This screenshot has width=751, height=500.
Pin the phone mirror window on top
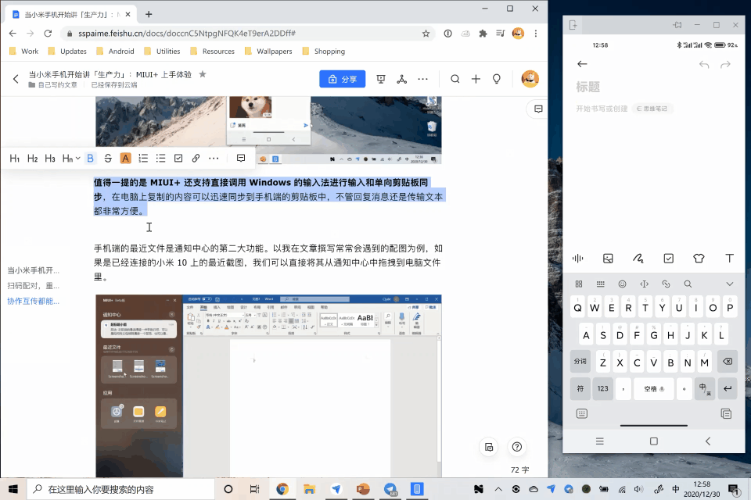pyautogui.click(x=677, y=25)
